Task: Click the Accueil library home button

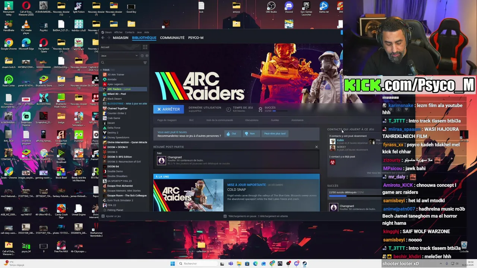Action: [x=120, y=47]
